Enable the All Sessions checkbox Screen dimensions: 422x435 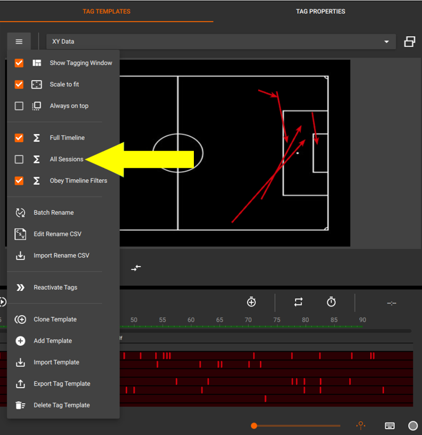coord(19,159)
